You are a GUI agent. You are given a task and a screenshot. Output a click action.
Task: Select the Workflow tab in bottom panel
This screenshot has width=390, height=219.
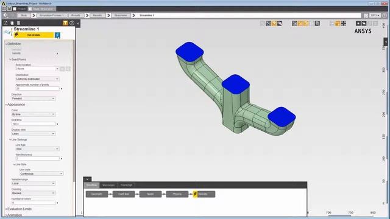click(x=91, y=185)
